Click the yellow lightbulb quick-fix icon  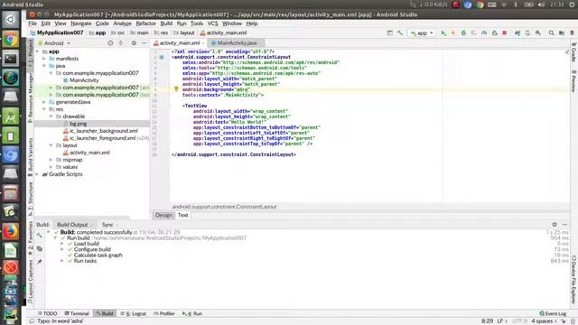point(176,89)
